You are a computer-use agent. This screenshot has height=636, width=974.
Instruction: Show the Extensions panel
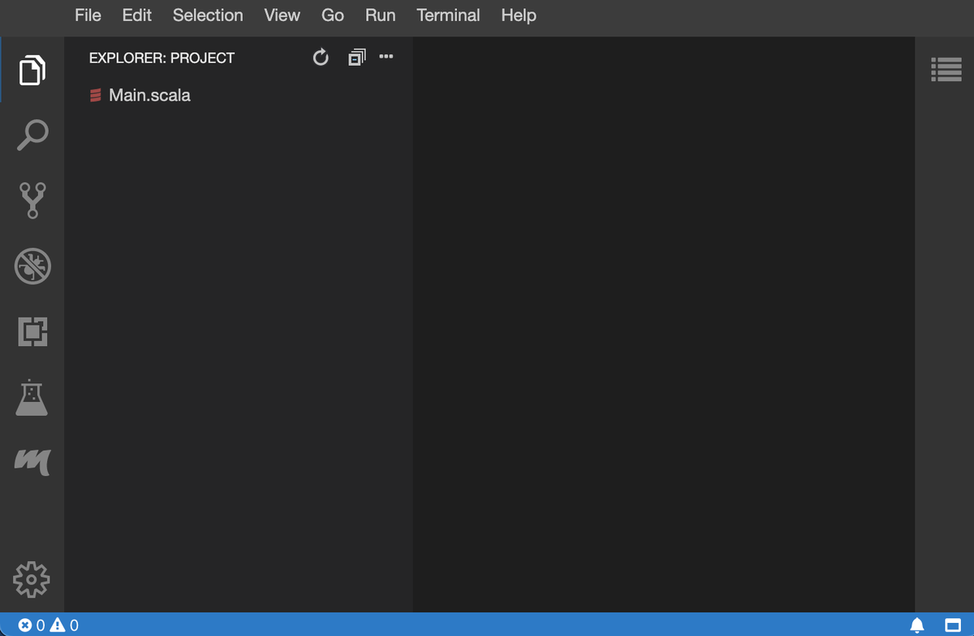tap(32, 331)
